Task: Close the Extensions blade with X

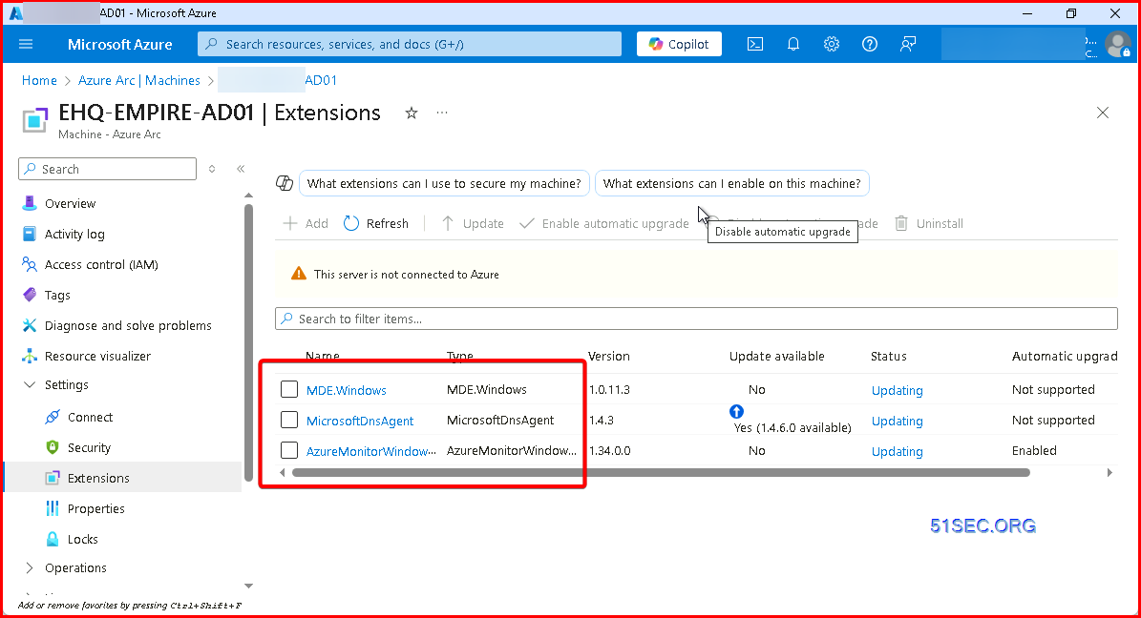Action: [1103, 113]
